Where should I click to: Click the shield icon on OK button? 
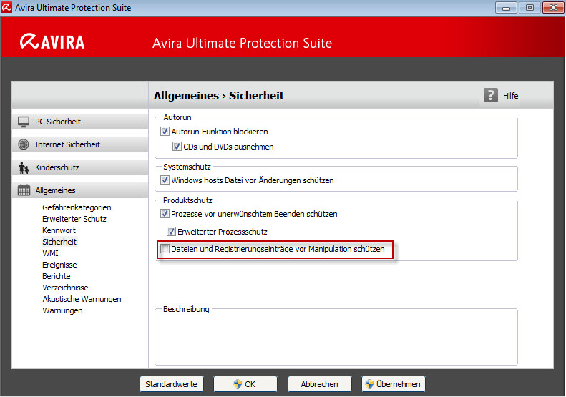point(237,384)
